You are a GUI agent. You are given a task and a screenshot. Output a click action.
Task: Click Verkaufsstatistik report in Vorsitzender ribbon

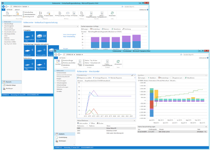tap(88, 65)
